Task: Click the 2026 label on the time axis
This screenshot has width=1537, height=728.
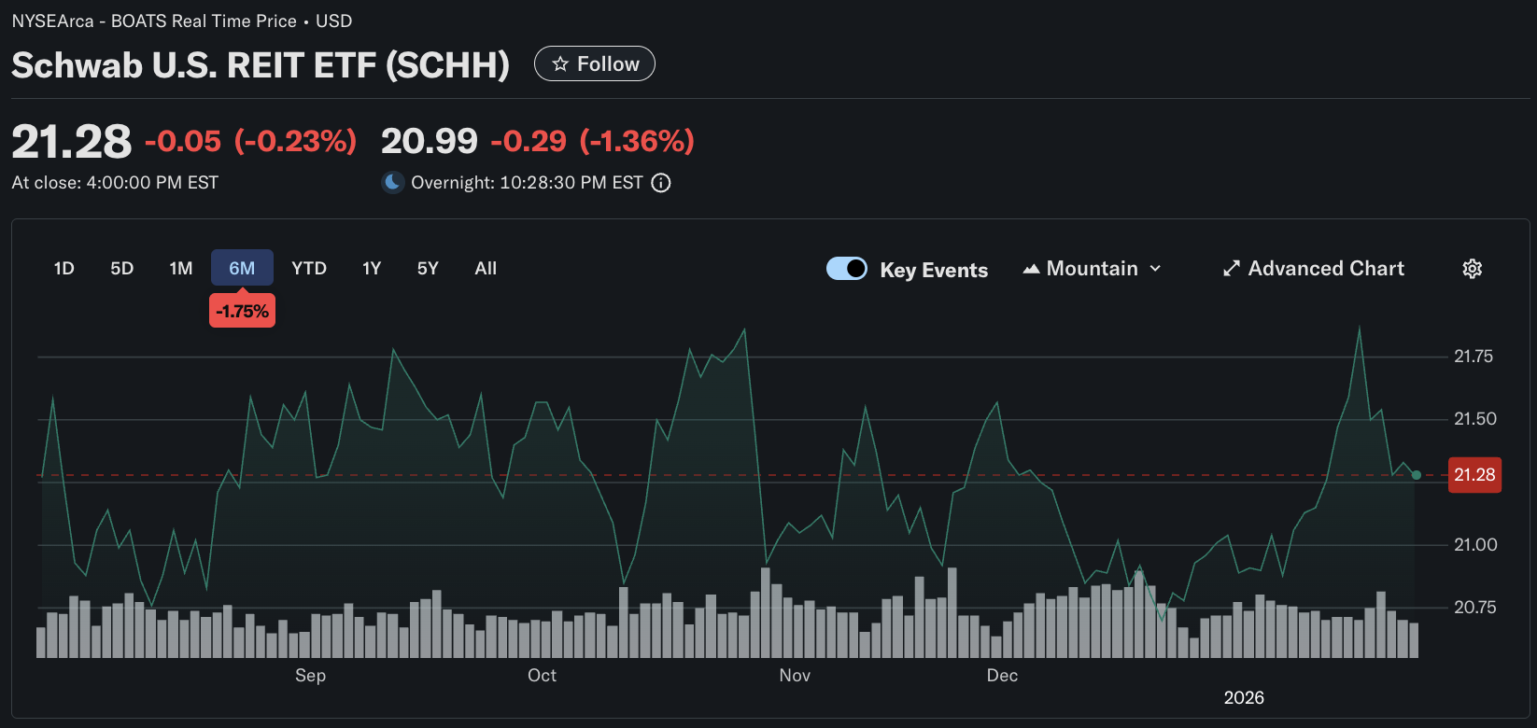Action: (x=1244, y=698)
